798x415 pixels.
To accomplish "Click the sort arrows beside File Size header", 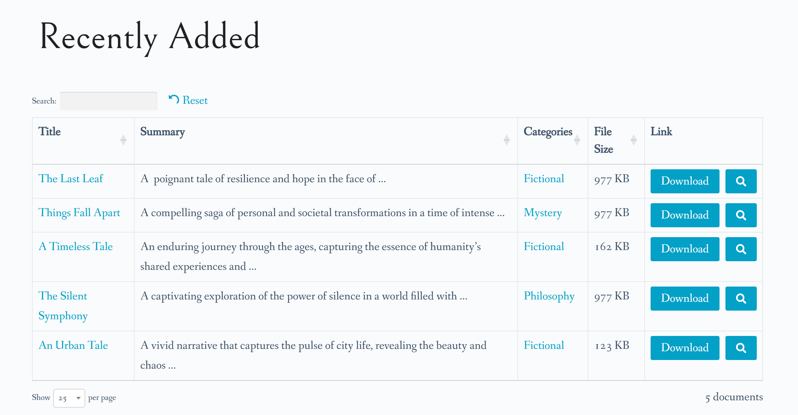I will (x=634, y=139).
